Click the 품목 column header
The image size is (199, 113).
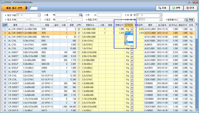coord(15,25)
